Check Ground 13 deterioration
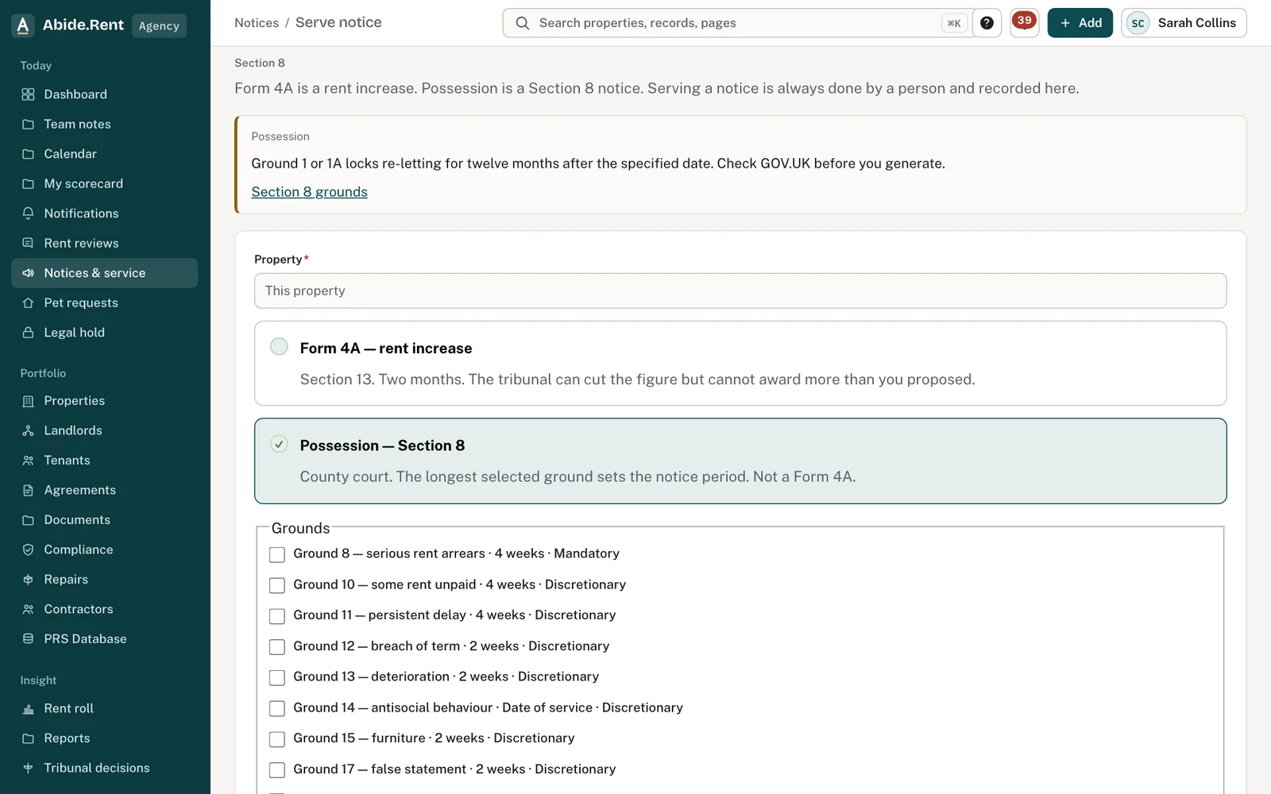 pos(277,677)
